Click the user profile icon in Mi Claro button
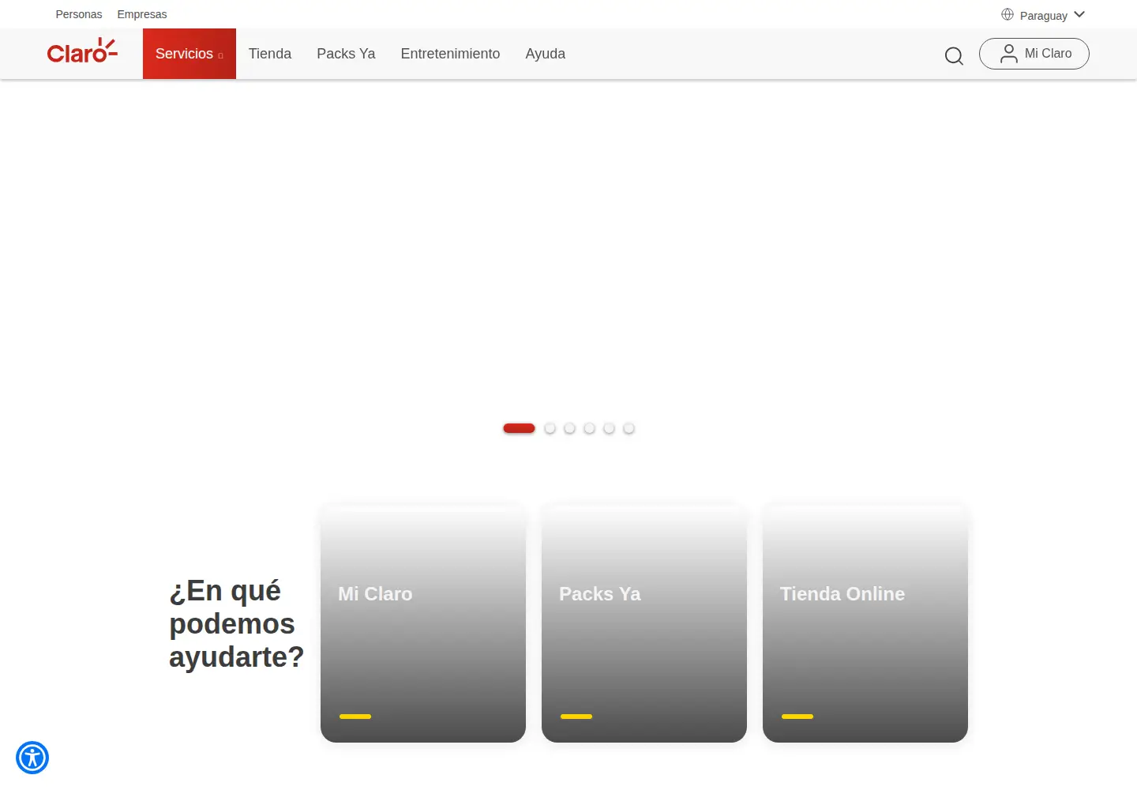Image resolution: width=1137 pixels, height=790 pixels. 1008,54
